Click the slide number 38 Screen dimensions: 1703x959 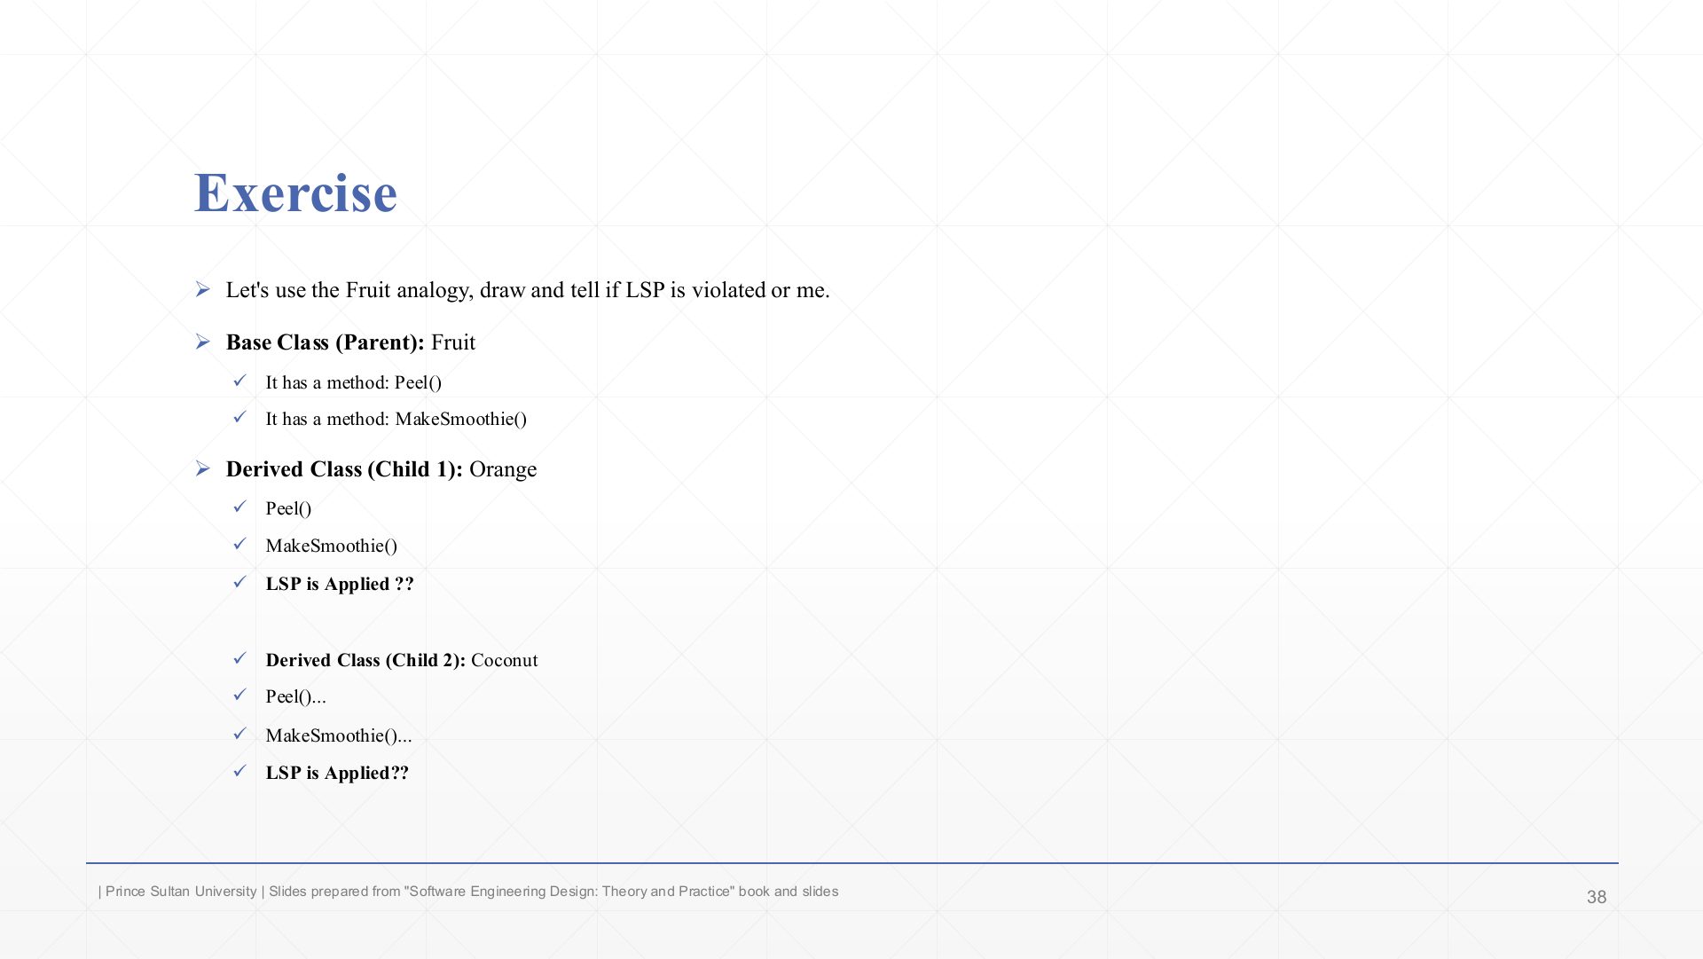[x=1597, y=897]
